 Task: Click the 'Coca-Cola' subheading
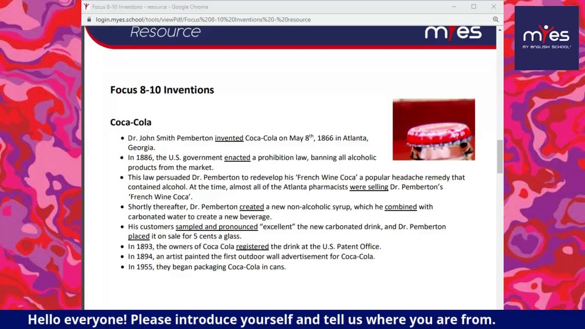pyautogui.click(x=131, y=122)
